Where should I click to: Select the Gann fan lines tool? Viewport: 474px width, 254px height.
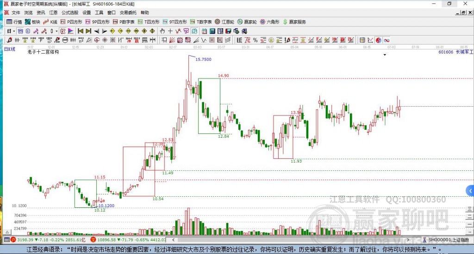[172, 40]
